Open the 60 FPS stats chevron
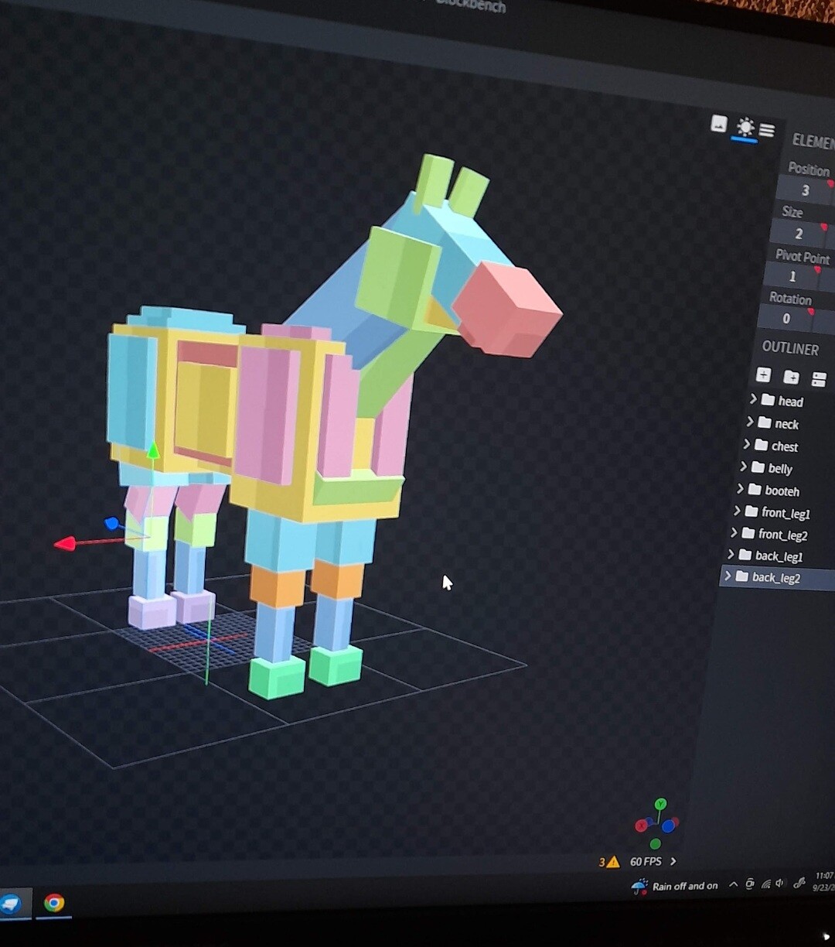Screen dimensions: 835x947 (672, 860)
